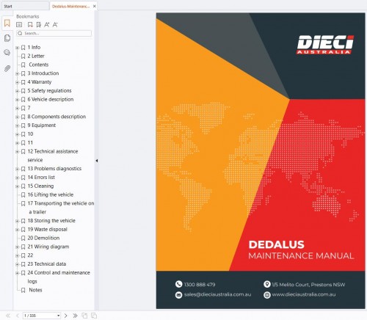The image size is (367, 320).
Task: Open the Comments panel icon
Action: point(7,53)
